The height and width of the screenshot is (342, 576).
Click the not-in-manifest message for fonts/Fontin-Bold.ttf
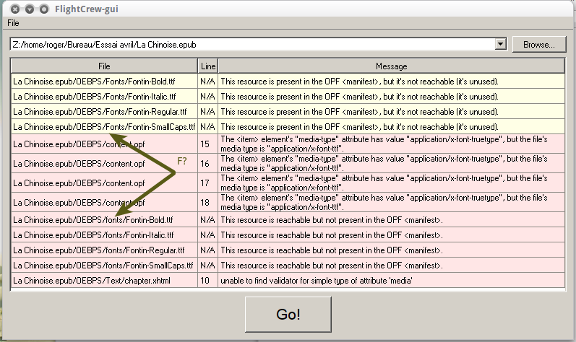(x=392, y=220)
